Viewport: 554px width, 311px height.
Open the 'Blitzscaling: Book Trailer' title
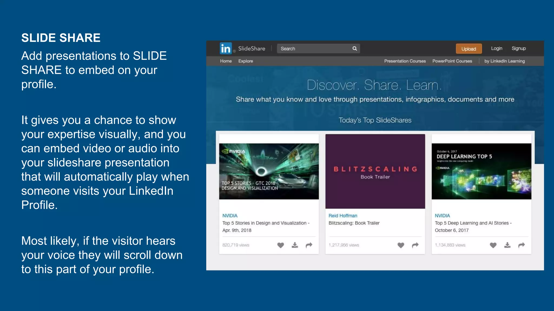point(354,223)
